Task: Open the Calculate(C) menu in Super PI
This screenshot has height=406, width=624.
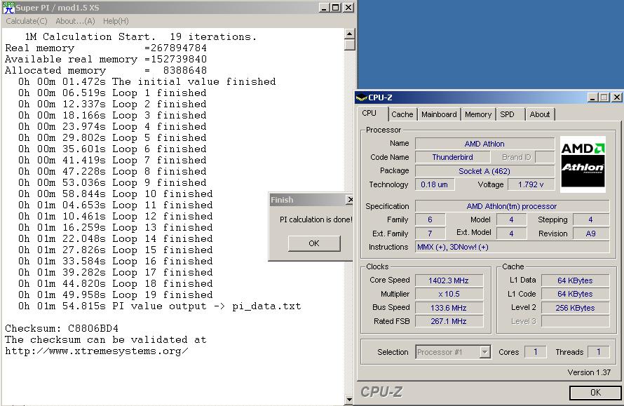Action: (26, 21)
